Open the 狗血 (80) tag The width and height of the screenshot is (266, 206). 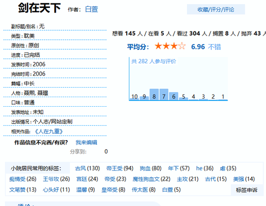[151, 168]
